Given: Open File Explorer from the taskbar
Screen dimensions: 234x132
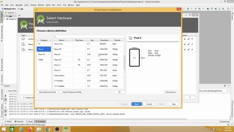Looking at the screenshot, I should click(x=39, y=129).
